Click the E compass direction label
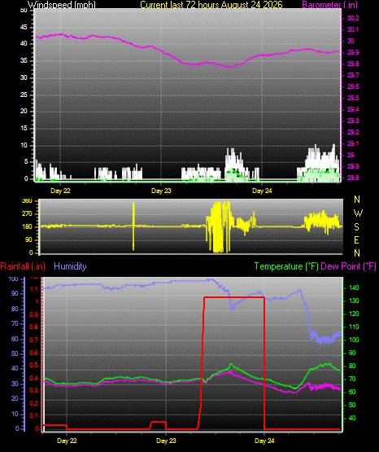 coord(356,239)
